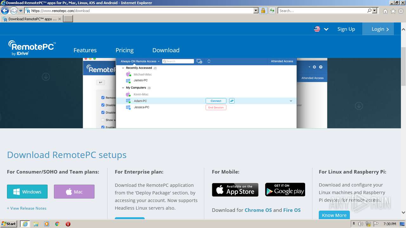Toggle the second Disable checkbox
The height and width of the screenshot is (228, 406).
click(103, 112)
